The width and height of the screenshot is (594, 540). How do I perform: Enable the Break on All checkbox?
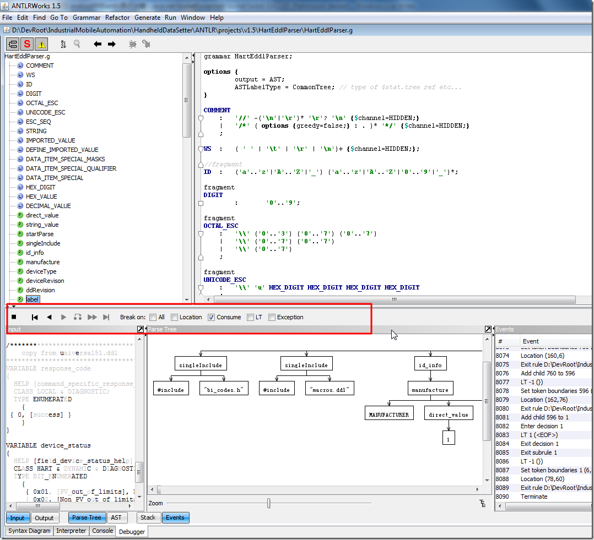click(153, 317)
